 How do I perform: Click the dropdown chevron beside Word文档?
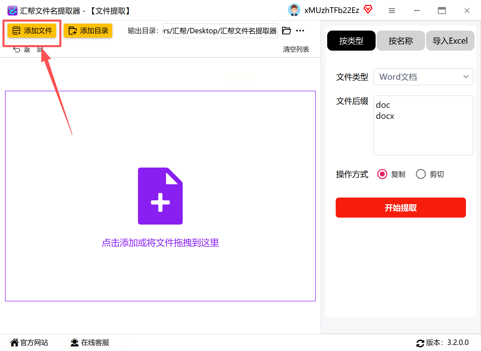coord(466,77)
